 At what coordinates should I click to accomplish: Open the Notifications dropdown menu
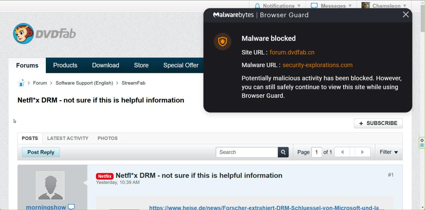(278, 6)
